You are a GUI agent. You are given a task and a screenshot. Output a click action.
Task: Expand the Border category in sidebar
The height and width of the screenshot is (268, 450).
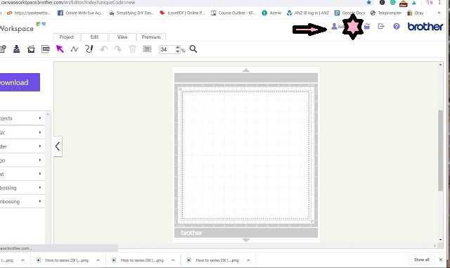tap(22, 146)
